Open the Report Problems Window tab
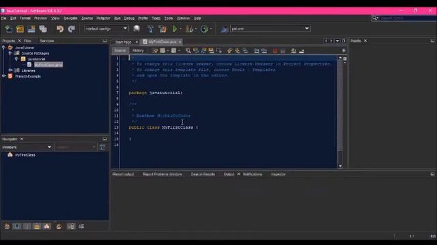The image size is (437, 245). (163, 174)
